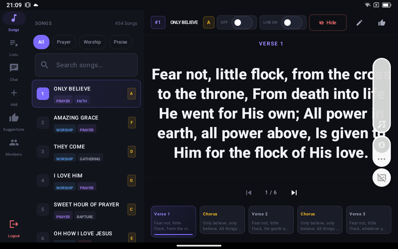Open the Add song section
Image resolution: width=398 pixels, height=249 pixels.
point(14,97)
